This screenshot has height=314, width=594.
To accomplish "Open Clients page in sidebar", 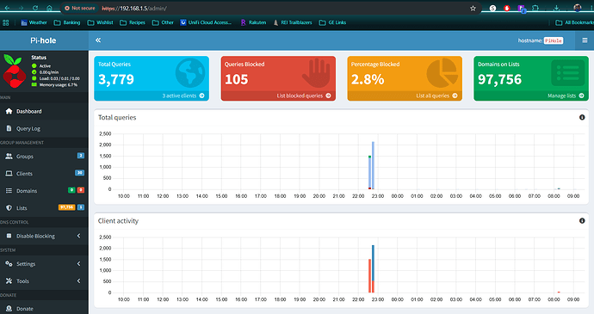I will [44, 174].
